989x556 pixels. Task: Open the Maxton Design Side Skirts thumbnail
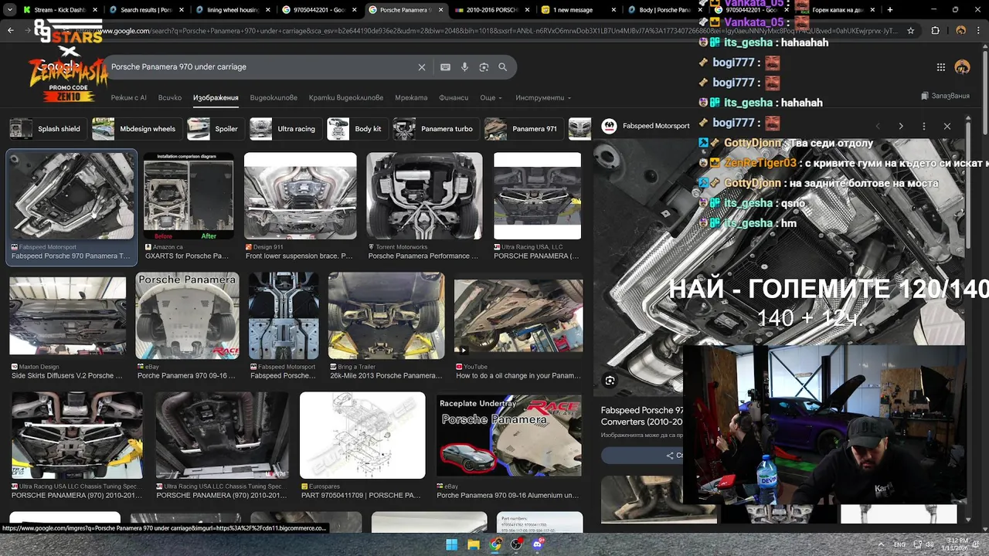tap(68, 317)
